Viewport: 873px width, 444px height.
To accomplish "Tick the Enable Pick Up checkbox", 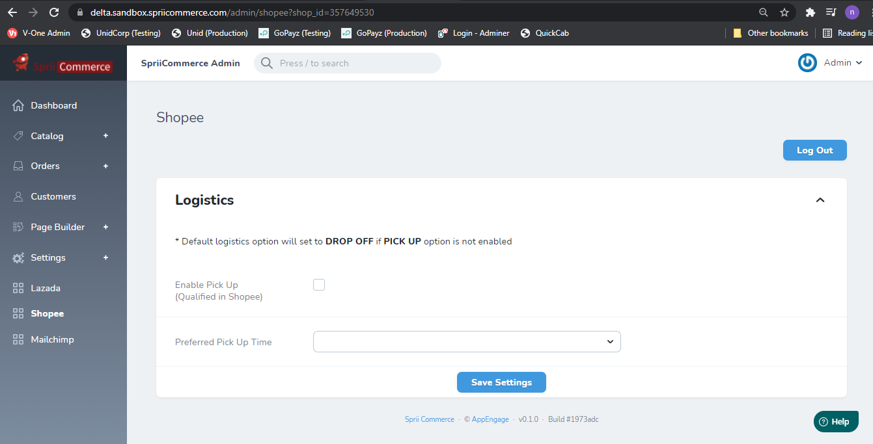I will (x=319, y=285).
